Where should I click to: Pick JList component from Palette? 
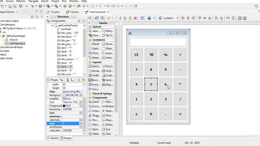click(x=106, y=129)
